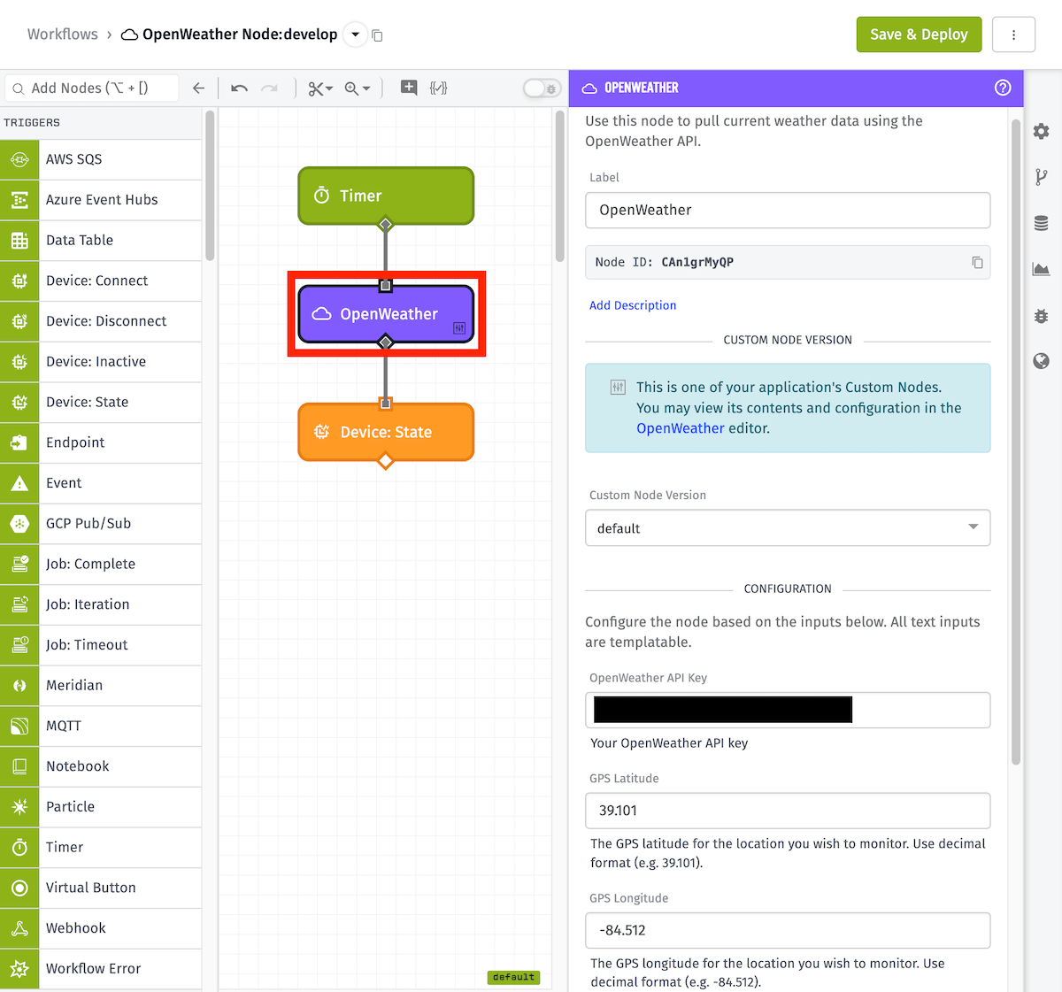Toggle the debug switch in canvas toolbar
The height and width of the screenshot is (992, 1062).
[x=541, y=88]
